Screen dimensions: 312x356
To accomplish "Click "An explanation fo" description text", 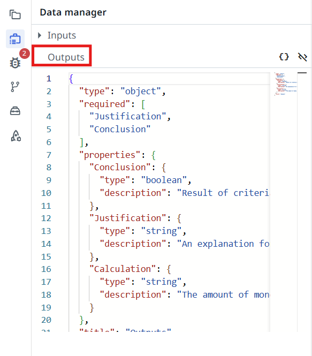I will [224, 244].
